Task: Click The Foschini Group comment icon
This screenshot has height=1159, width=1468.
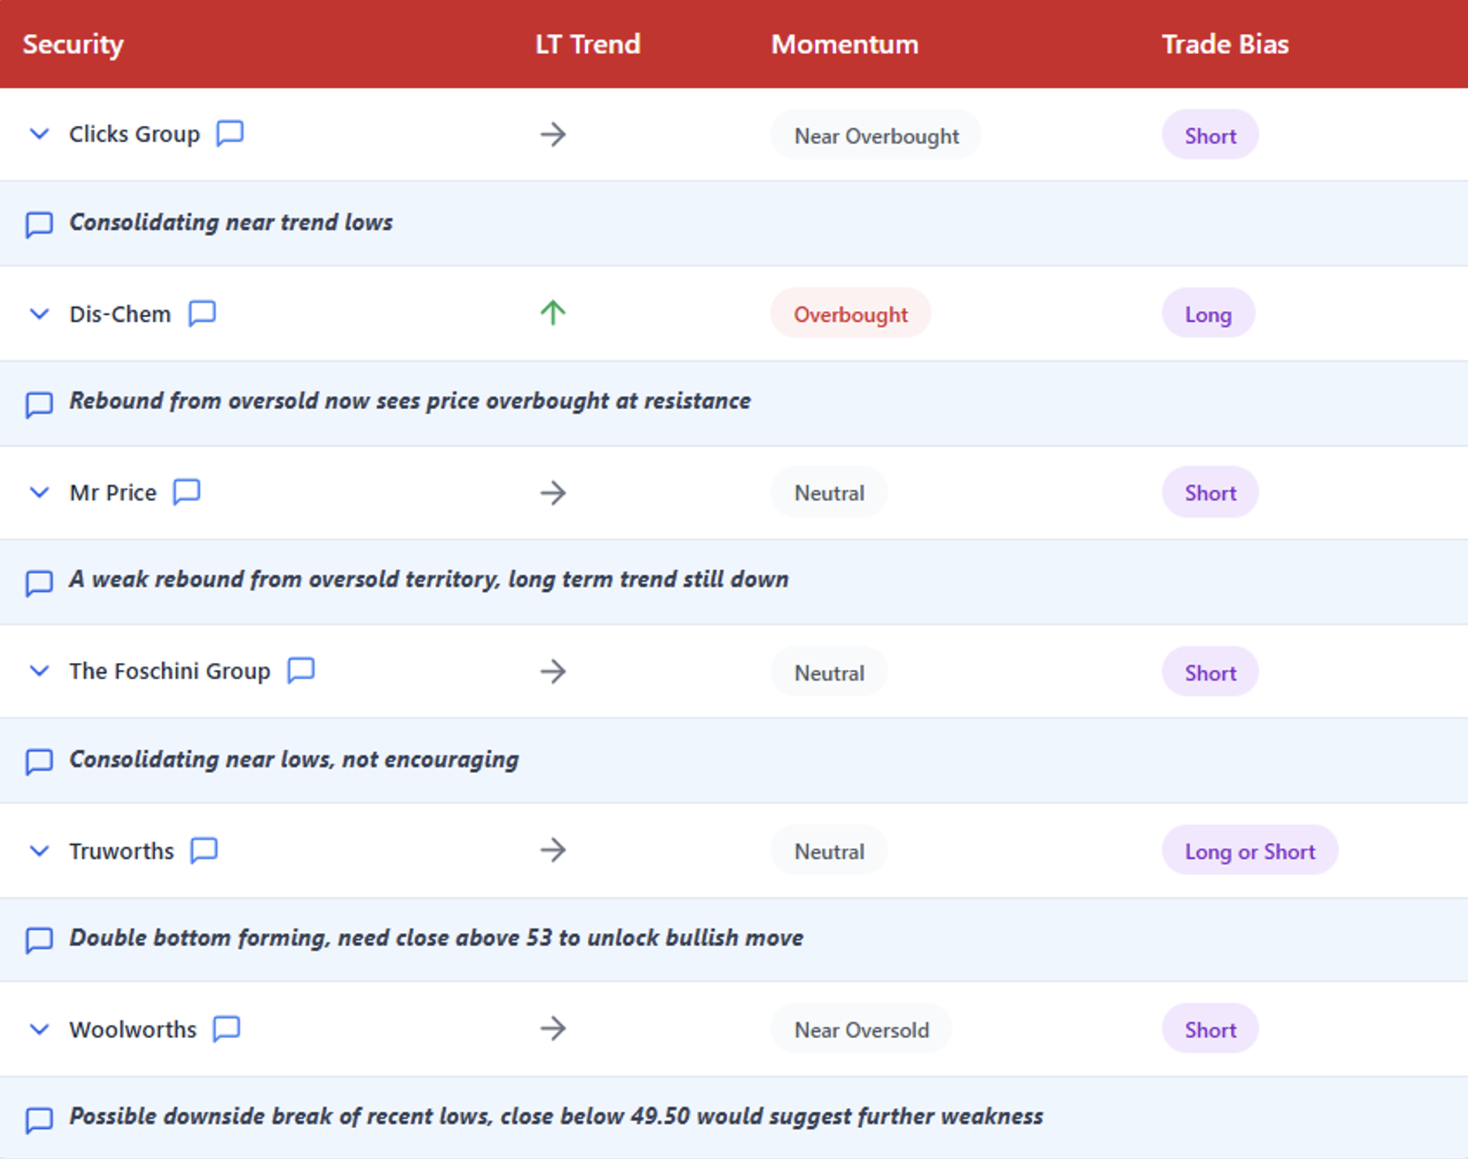Action: (301, 671)
